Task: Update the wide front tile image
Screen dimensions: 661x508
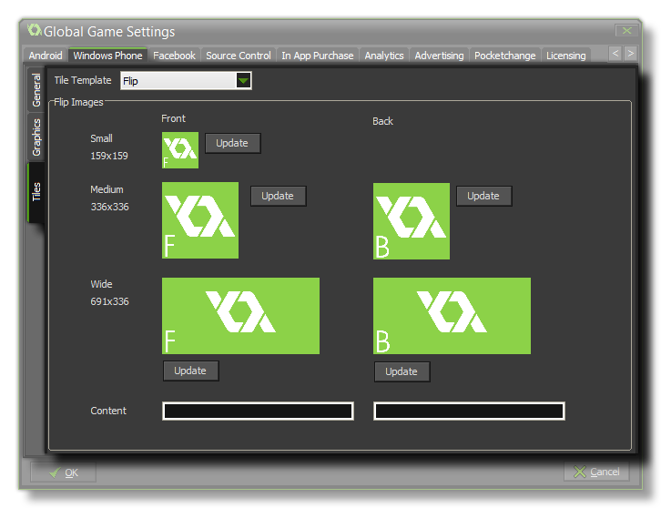Action: (190, 371)
